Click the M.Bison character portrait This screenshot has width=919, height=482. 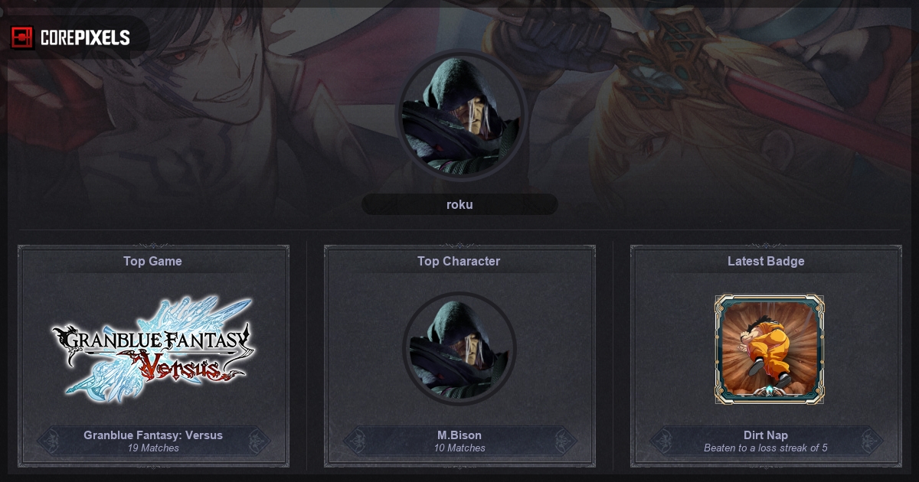coord(459,349)
